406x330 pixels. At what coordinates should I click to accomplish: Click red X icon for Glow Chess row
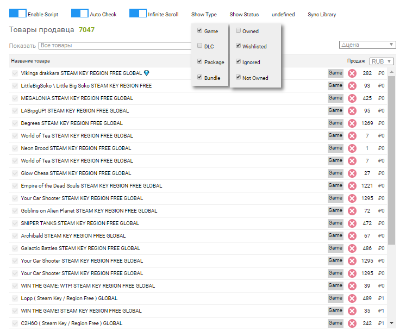click(x=352, y=173)
